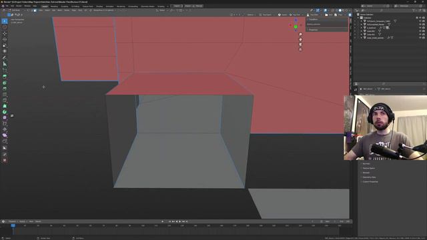Hide Cube.001 object via eye icon
This screenshot has height=240, width=427.
point(420,31)
